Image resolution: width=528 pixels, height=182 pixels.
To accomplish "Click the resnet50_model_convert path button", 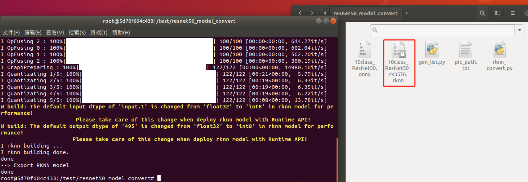I will coord(366,13).
